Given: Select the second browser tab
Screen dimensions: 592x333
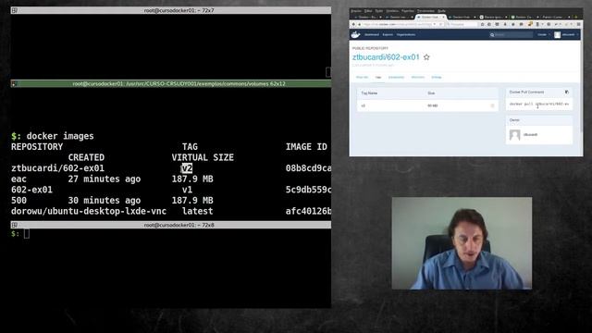Looking at the screenshot, I should (399, 17).
